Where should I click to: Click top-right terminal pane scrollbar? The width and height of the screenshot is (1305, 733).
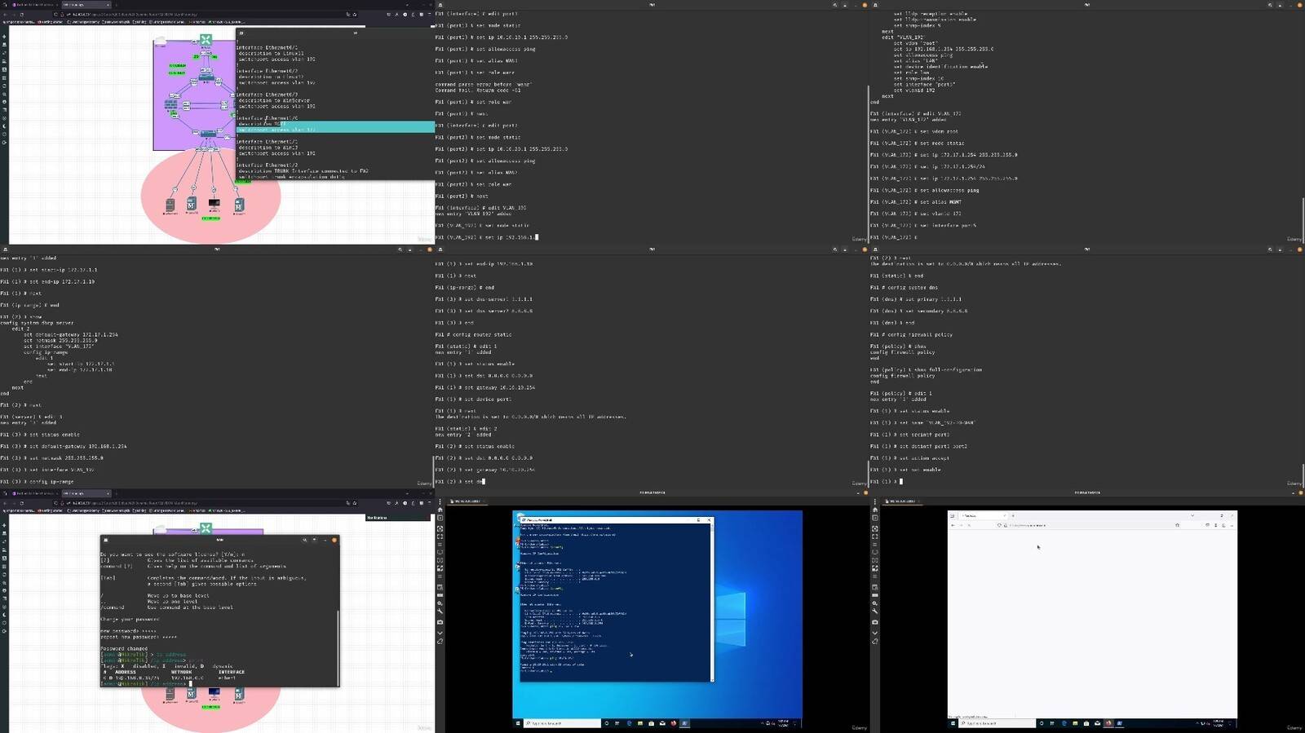(x=1302, y=219)
